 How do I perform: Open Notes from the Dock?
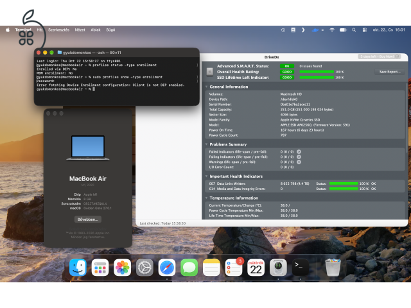click(211, 268)
